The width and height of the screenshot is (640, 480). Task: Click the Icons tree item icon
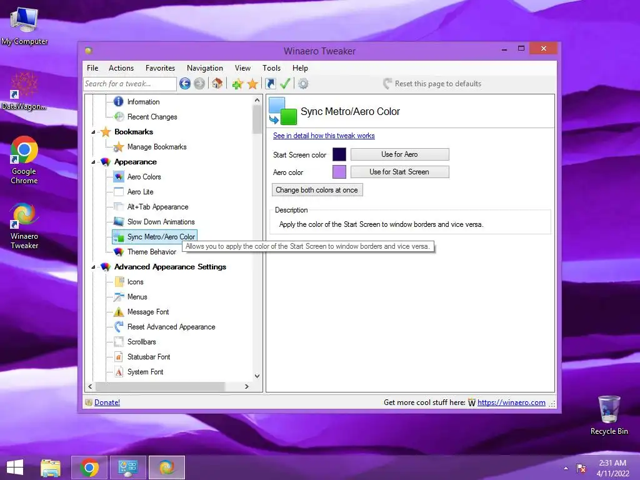[x=119, y=282]
